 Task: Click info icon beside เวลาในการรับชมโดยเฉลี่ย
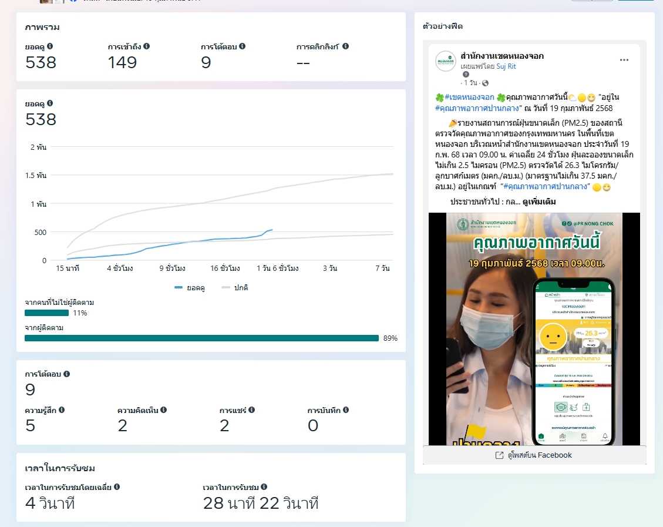117,487
